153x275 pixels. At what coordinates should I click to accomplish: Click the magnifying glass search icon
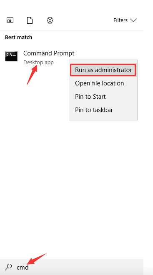pyautogui.click(x=8, y=267)
